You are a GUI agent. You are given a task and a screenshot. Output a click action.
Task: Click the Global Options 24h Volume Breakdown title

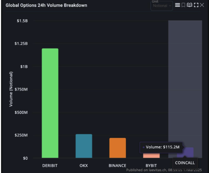[x=46, y=5]
